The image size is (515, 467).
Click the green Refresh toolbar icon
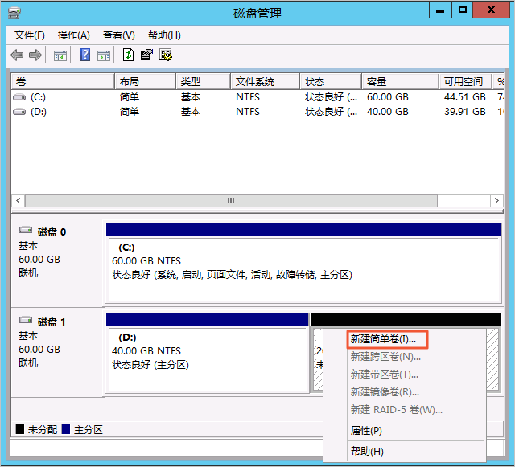(128, 55)
